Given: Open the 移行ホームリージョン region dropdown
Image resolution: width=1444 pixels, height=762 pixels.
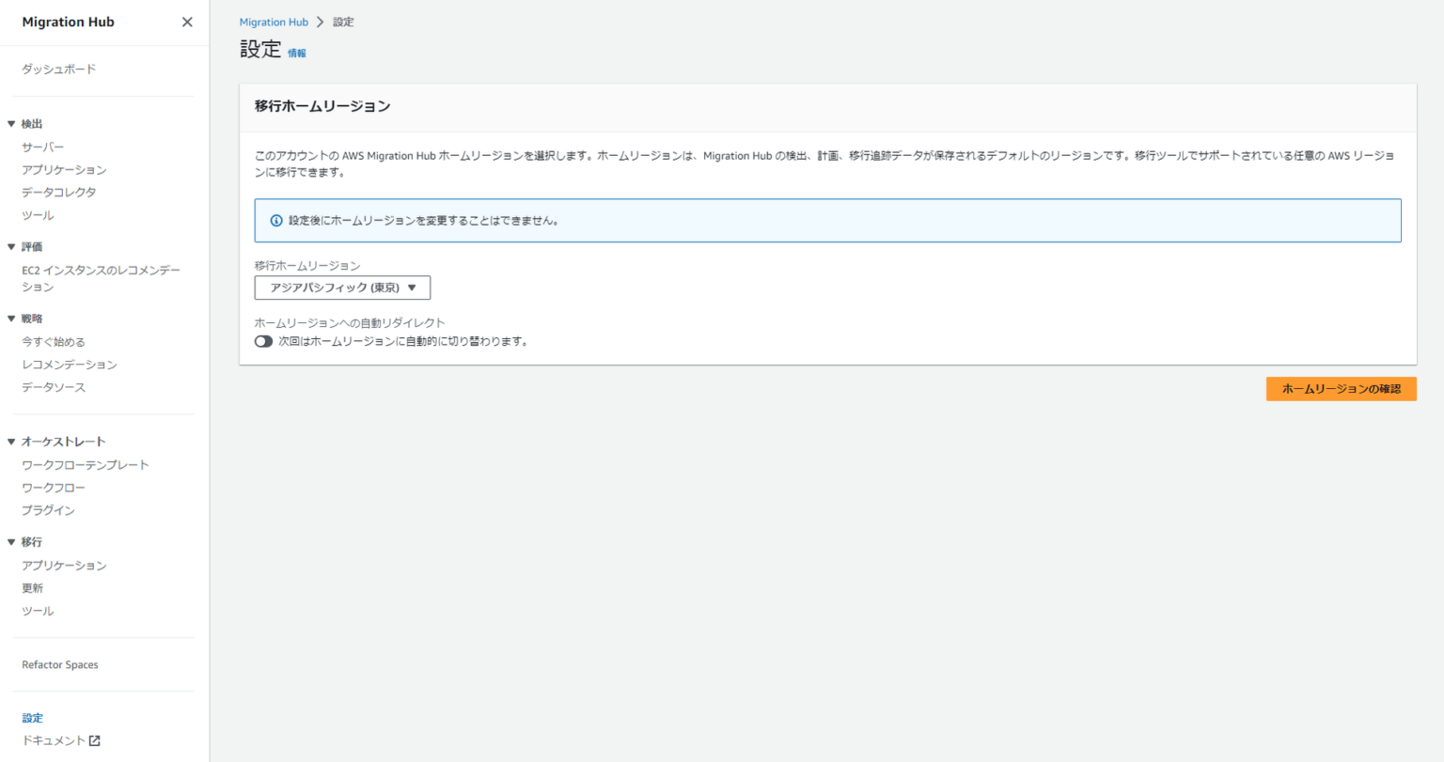Looking at the screenshot, I should pyautogui.click(x=341, y=288).
